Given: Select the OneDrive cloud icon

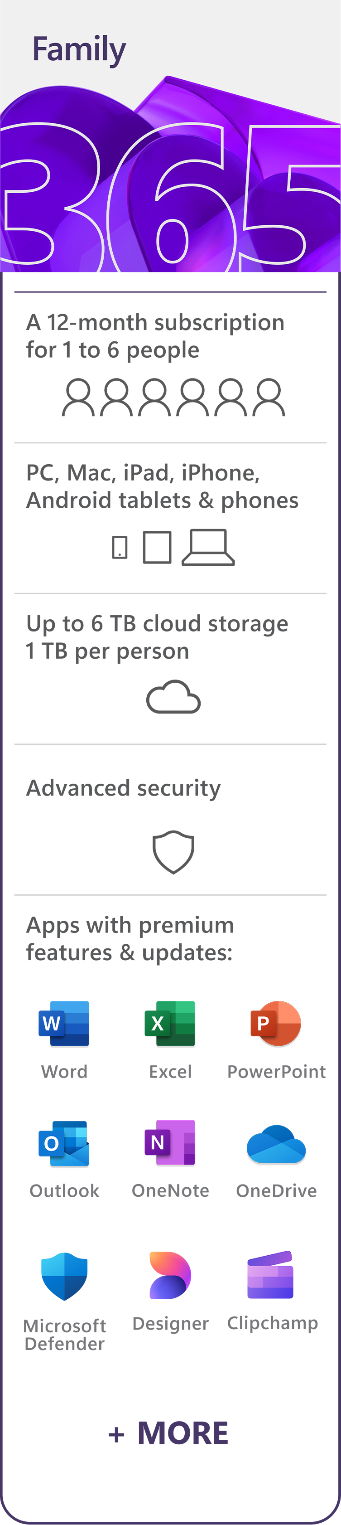Looking at the screenshot, I should [x=276, y=1144].
